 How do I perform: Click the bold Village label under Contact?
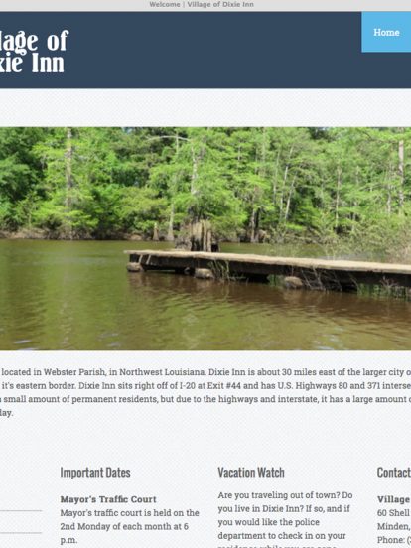click(x=394, y=499)
